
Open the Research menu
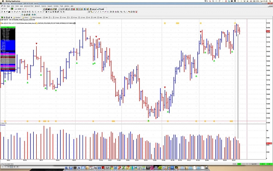pos(38,6)
